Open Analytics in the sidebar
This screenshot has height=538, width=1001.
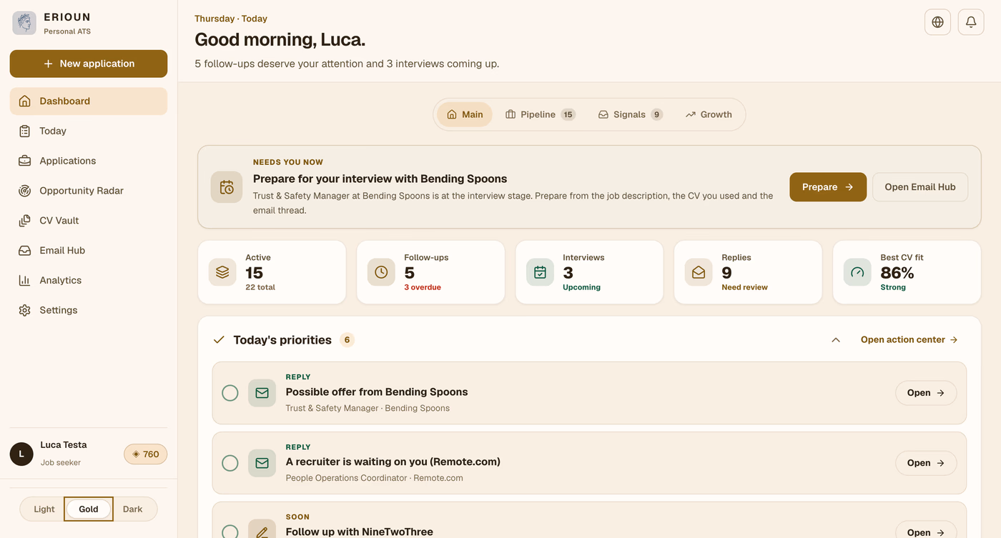click(89, 281)
